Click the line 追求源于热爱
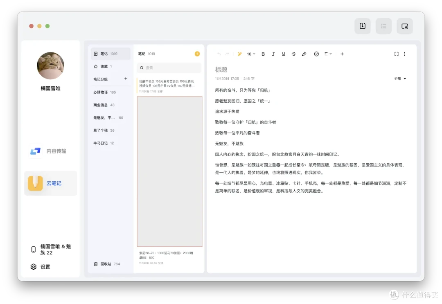442x304 pixels. [x=227, y=112]
